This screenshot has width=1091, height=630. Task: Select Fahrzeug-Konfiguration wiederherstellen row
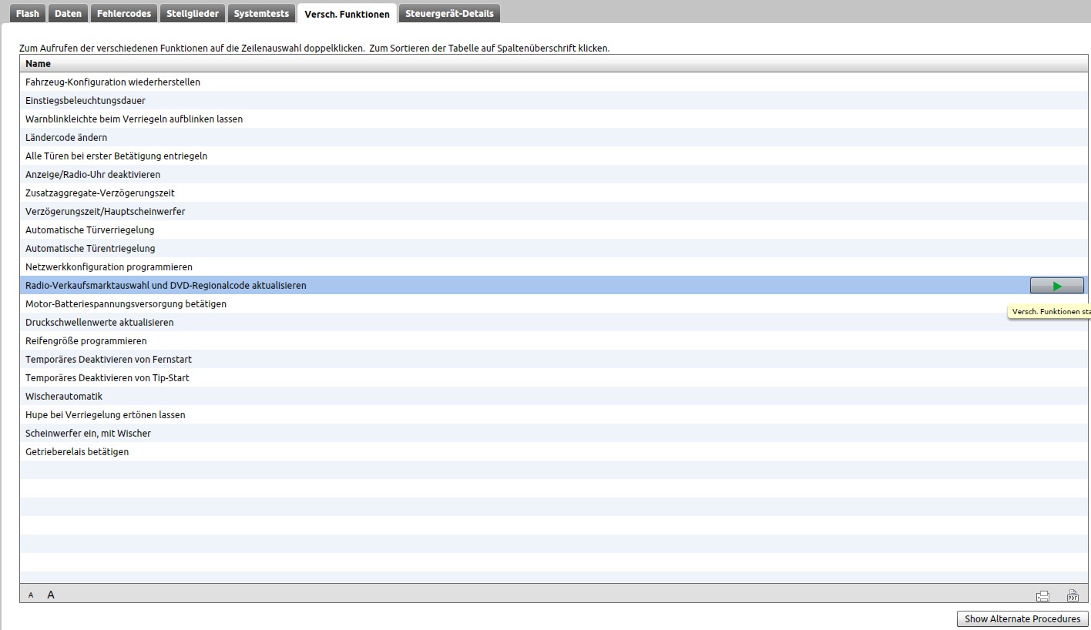[112, 82]
